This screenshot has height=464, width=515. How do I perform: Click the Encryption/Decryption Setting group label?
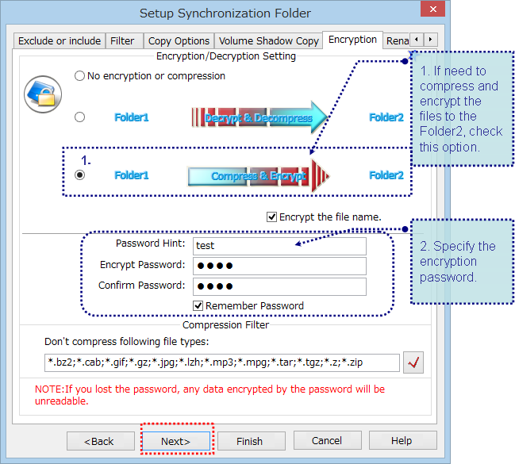(x=226, y=56)
